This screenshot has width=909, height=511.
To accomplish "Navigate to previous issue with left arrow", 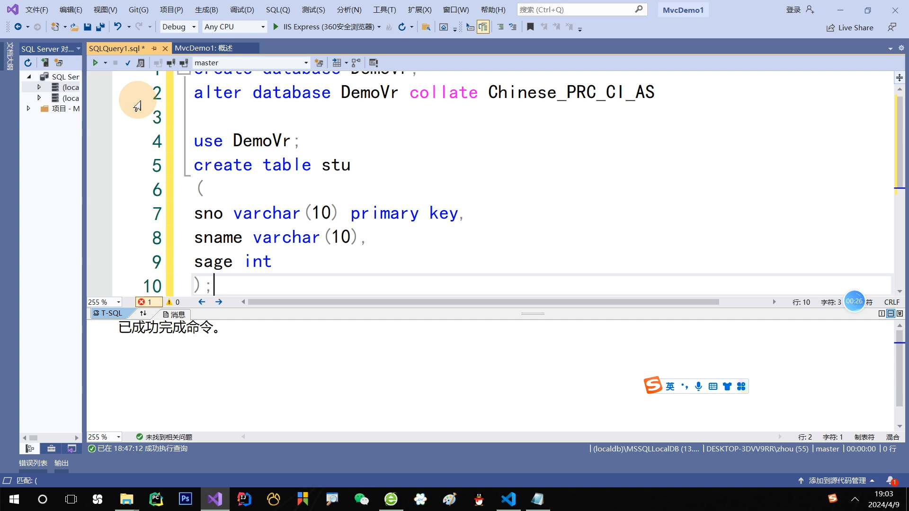I will pyautogui.click(x=202, y=302).
